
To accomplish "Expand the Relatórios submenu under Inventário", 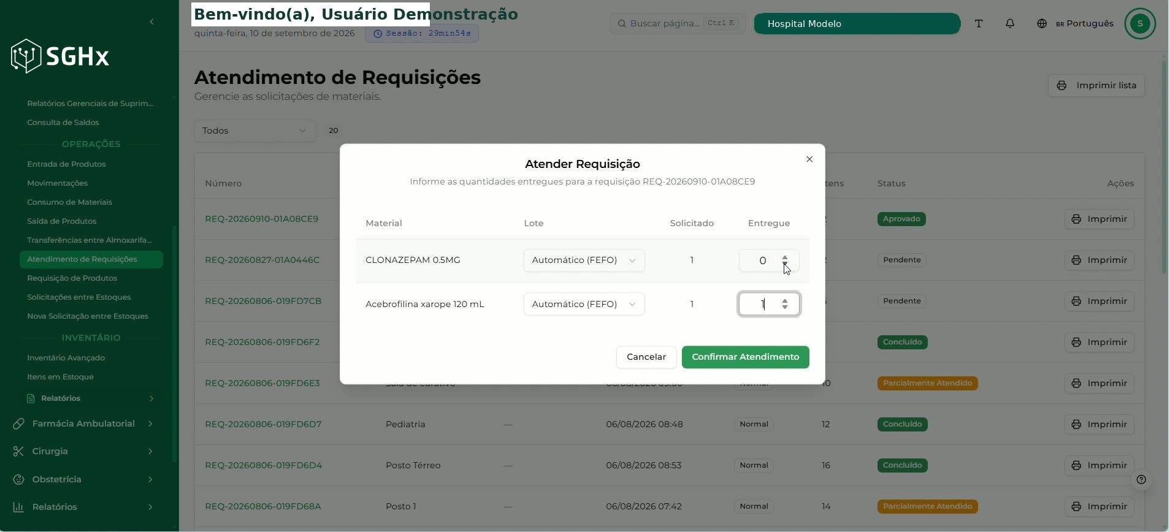I will pyautogui.click(x=151, y=398).
